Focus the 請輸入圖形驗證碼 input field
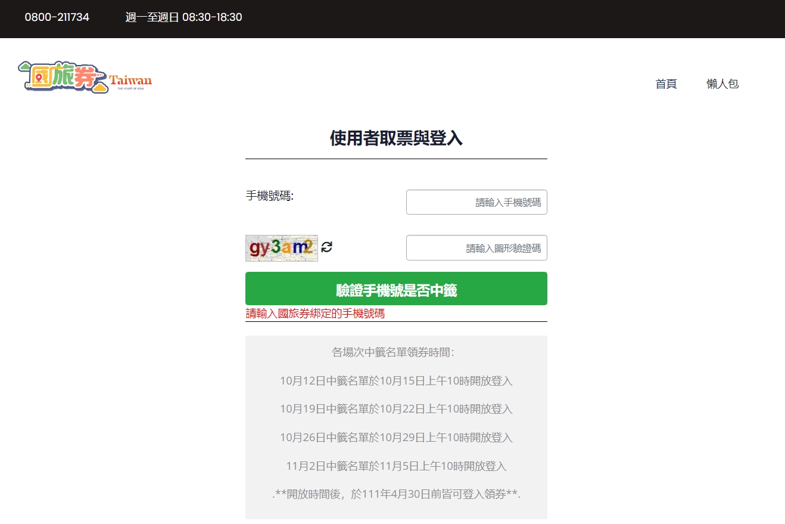Image resolution: width=785 pixels, height=524 pixels. coord(476,248)
